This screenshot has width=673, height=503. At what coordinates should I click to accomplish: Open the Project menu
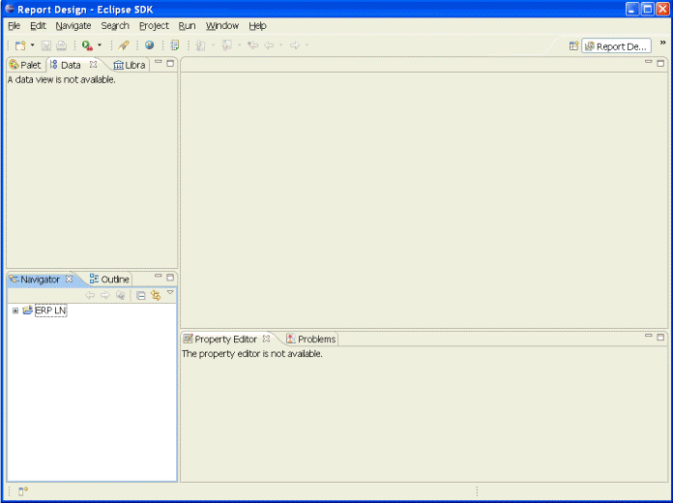154,26
